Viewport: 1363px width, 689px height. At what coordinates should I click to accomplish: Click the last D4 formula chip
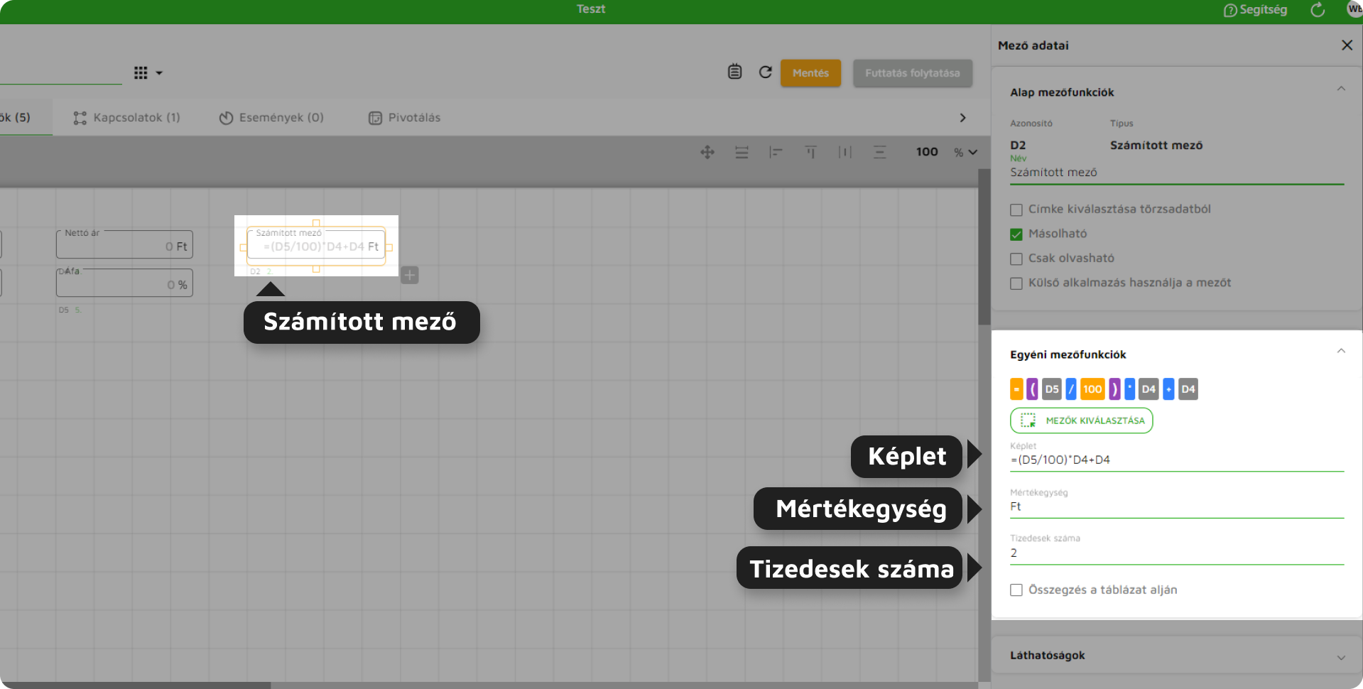coord(1188,389)
